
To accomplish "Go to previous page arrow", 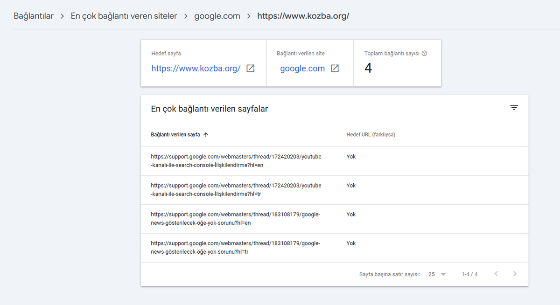I will coord(496,274).
